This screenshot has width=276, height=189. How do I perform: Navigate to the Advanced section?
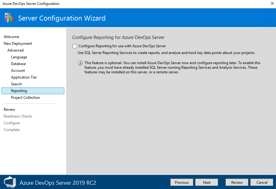click(x=15, y=50)
